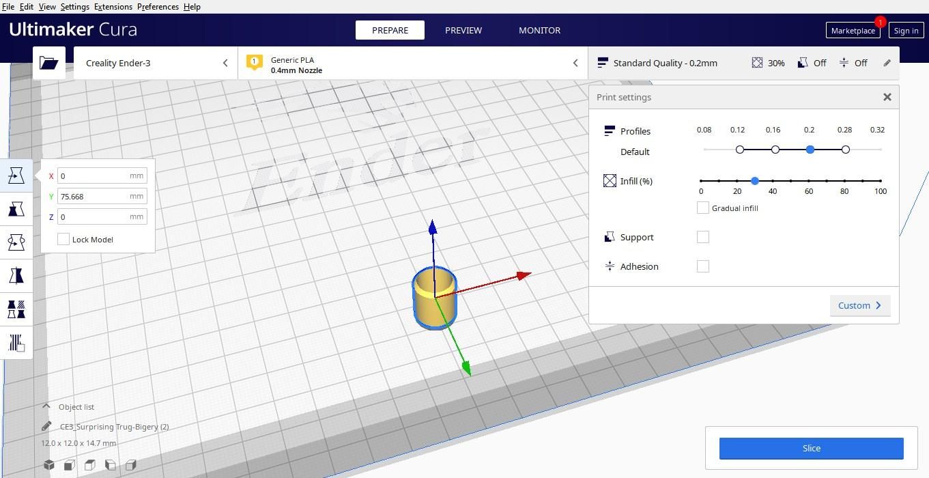Click the Infill pattern icon

pos(610,181)
